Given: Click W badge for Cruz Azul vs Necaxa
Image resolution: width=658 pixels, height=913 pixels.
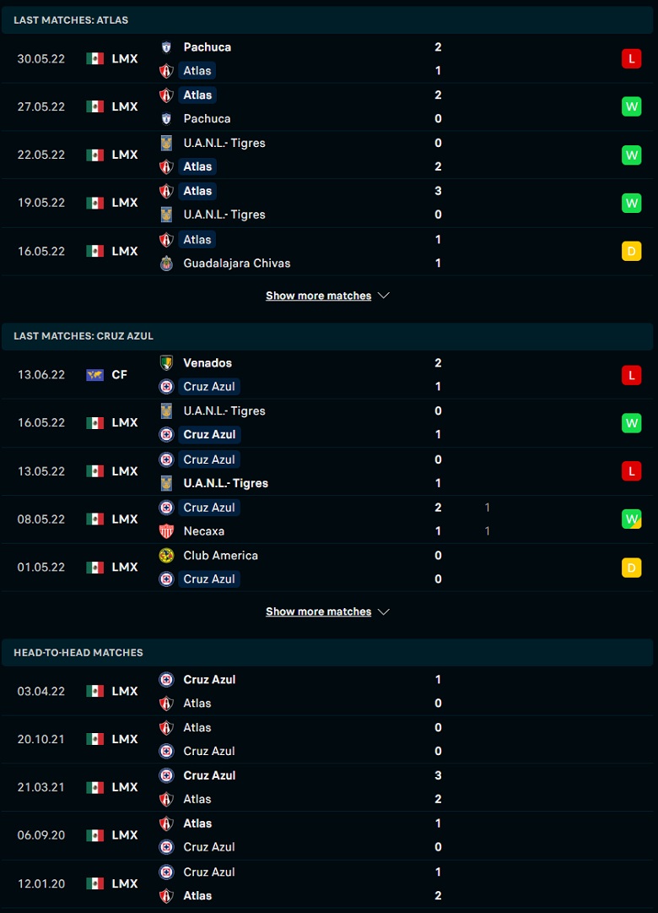Looking at the screenshot, I should [x=631, y=519].
